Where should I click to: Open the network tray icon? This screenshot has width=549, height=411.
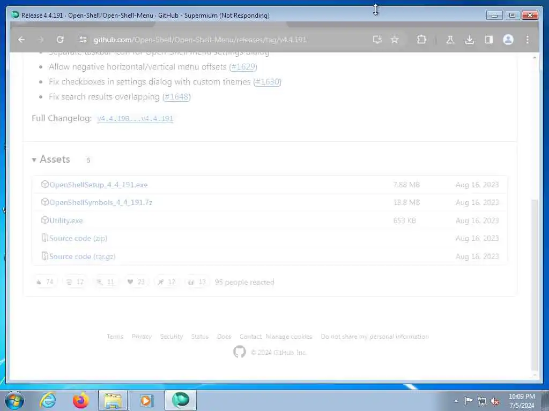[482, 401]
